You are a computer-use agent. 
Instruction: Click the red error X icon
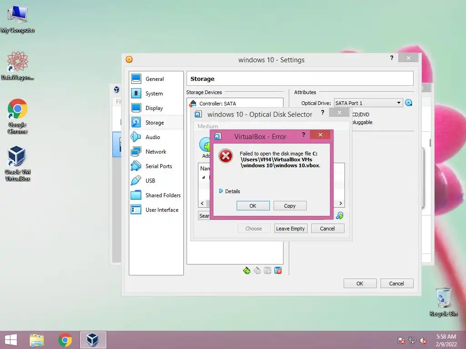(226, 156)
